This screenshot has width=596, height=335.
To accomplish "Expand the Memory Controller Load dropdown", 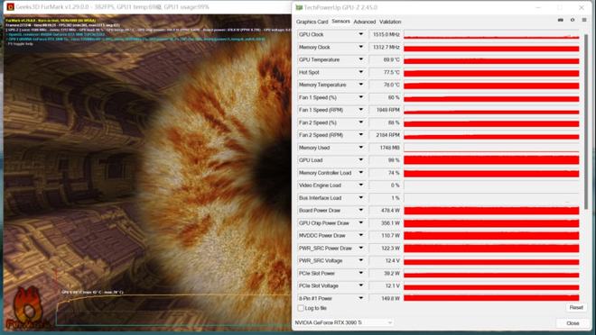I will pyautogui.click(x=360, y=172).
